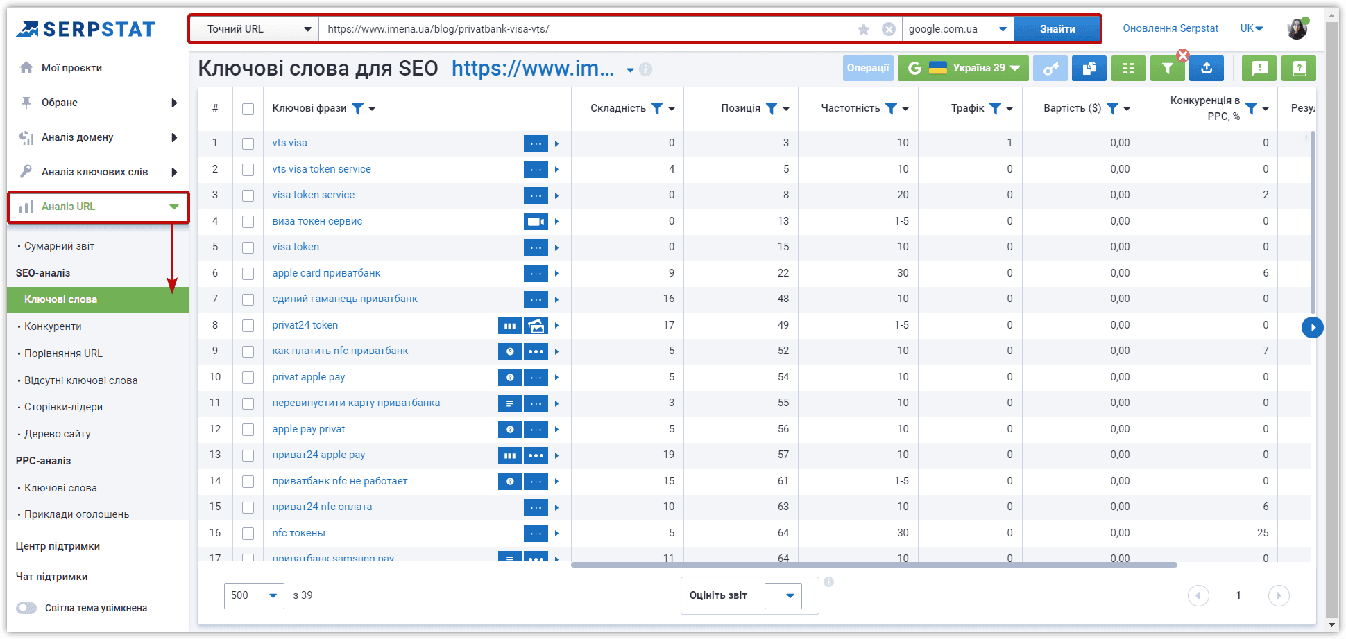Screen dimensions: 1346x639
Task: Click the star favorite icon in URL field
Action: pyautogui.click(x=864, y=29)
